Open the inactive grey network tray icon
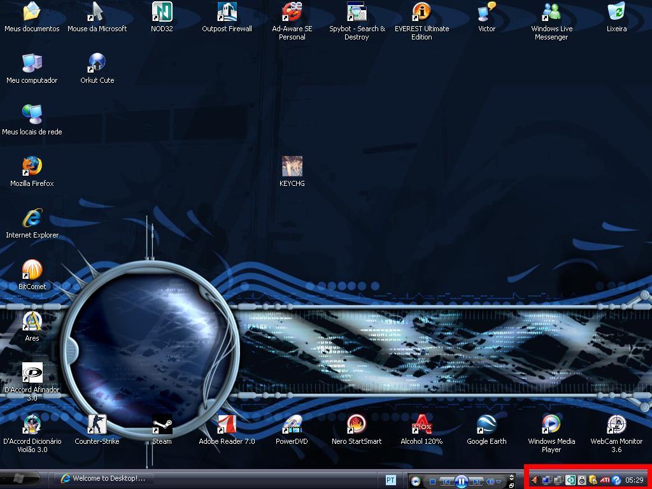 pyautogui.click(x=559, y=480)
